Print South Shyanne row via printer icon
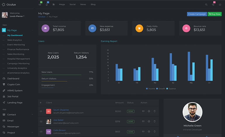This screenshot has width=225, height=137. click(149, 111)
